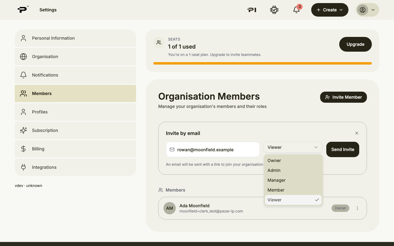Click the seats people icon
Viewport: 394px width, 246px height.
159,42
